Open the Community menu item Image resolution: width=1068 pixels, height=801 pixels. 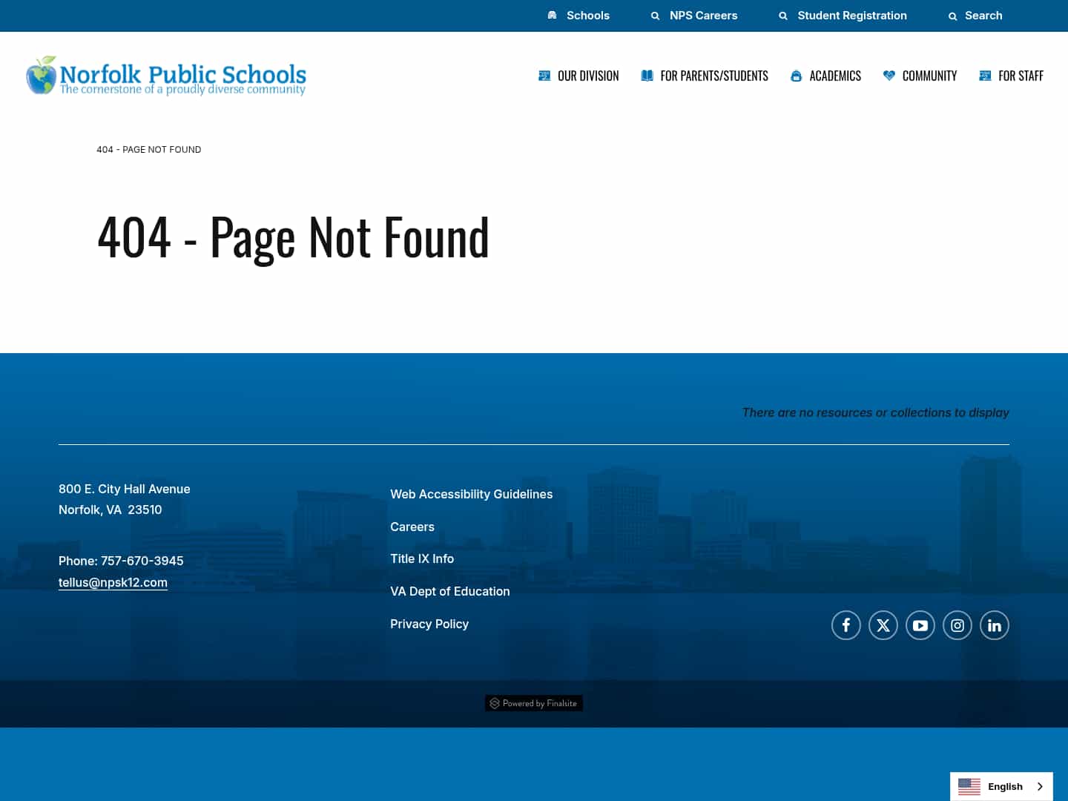coord(929,75)
